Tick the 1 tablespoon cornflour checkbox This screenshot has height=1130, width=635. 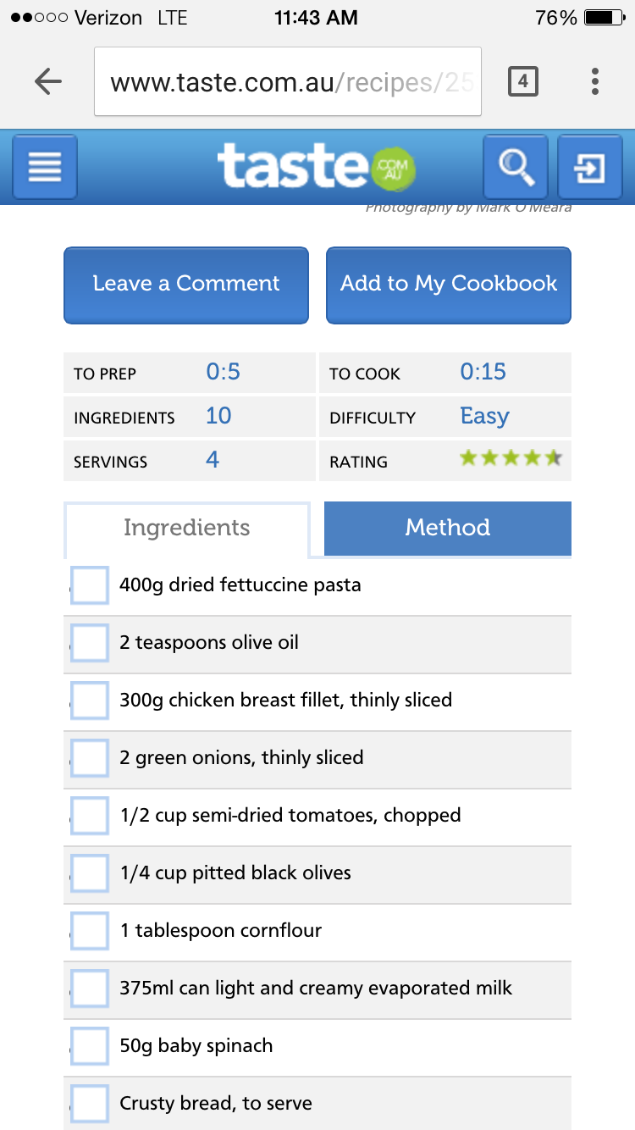[x=90, y=931]
